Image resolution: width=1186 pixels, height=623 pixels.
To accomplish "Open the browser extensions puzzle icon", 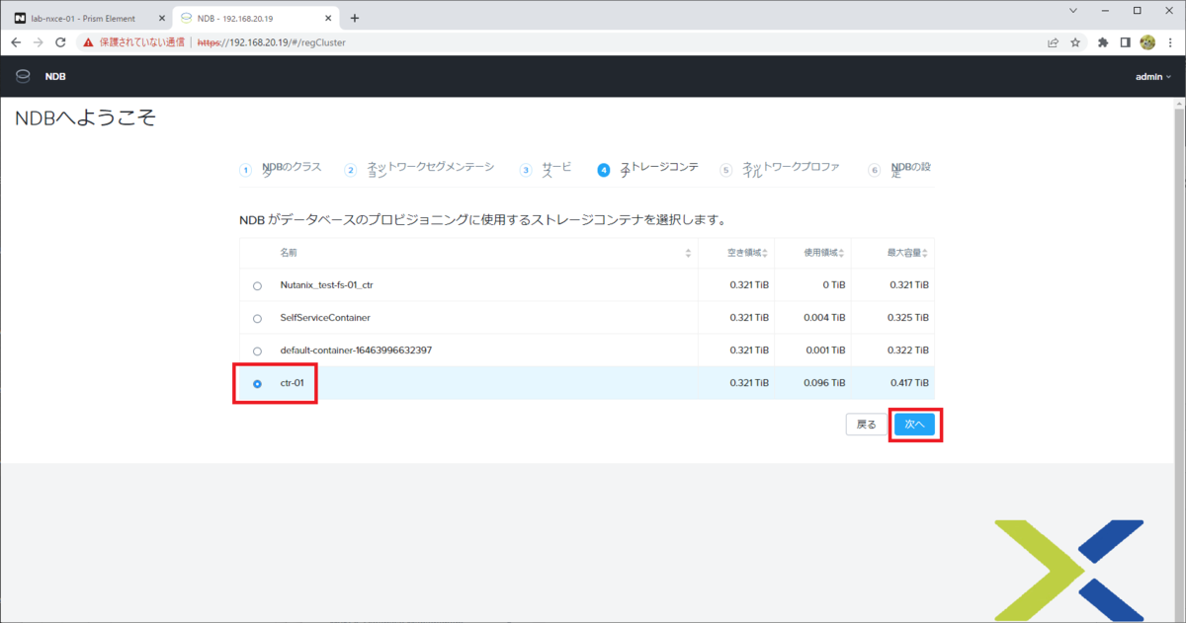I will point(1103,42).
